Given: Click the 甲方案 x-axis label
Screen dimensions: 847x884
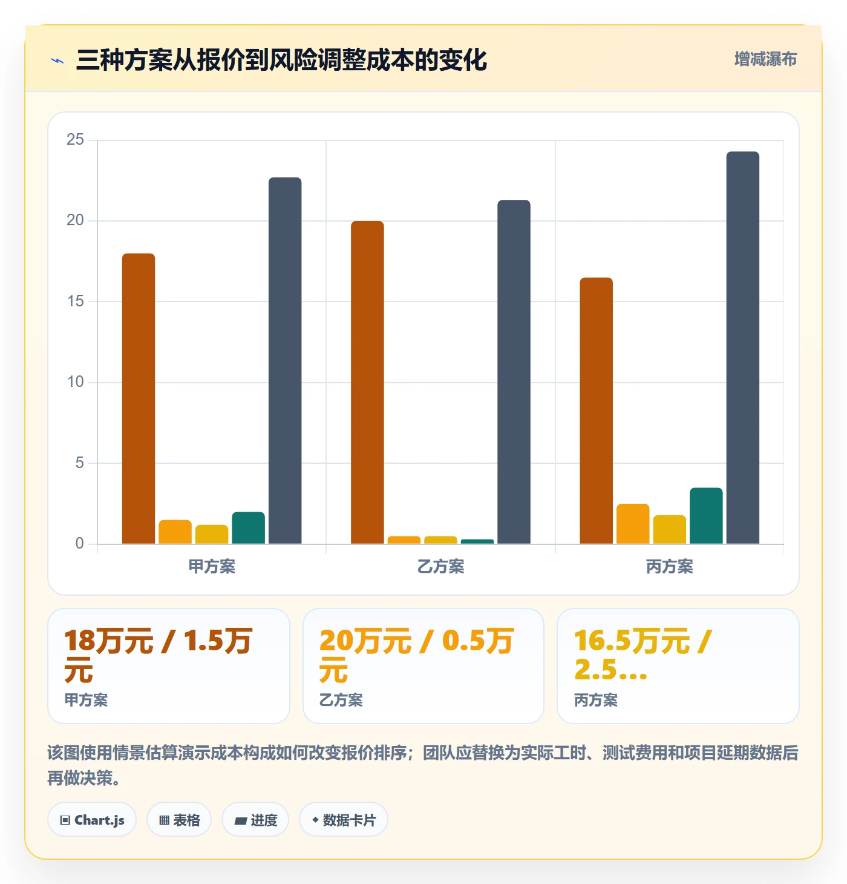Looking at the screenshot, I should pos(212,567).
